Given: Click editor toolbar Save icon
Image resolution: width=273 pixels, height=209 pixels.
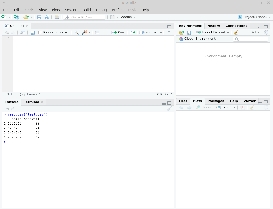Looking at the screenshot, I should (x=33, y=32).
